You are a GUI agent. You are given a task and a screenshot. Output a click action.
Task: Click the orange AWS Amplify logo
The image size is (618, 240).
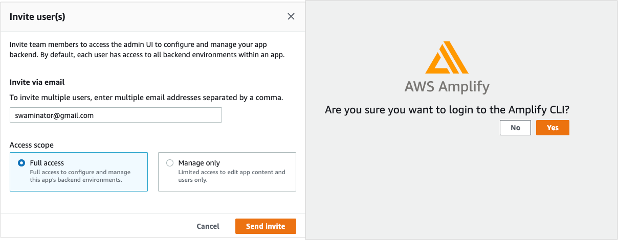click(x=447, y=57)
